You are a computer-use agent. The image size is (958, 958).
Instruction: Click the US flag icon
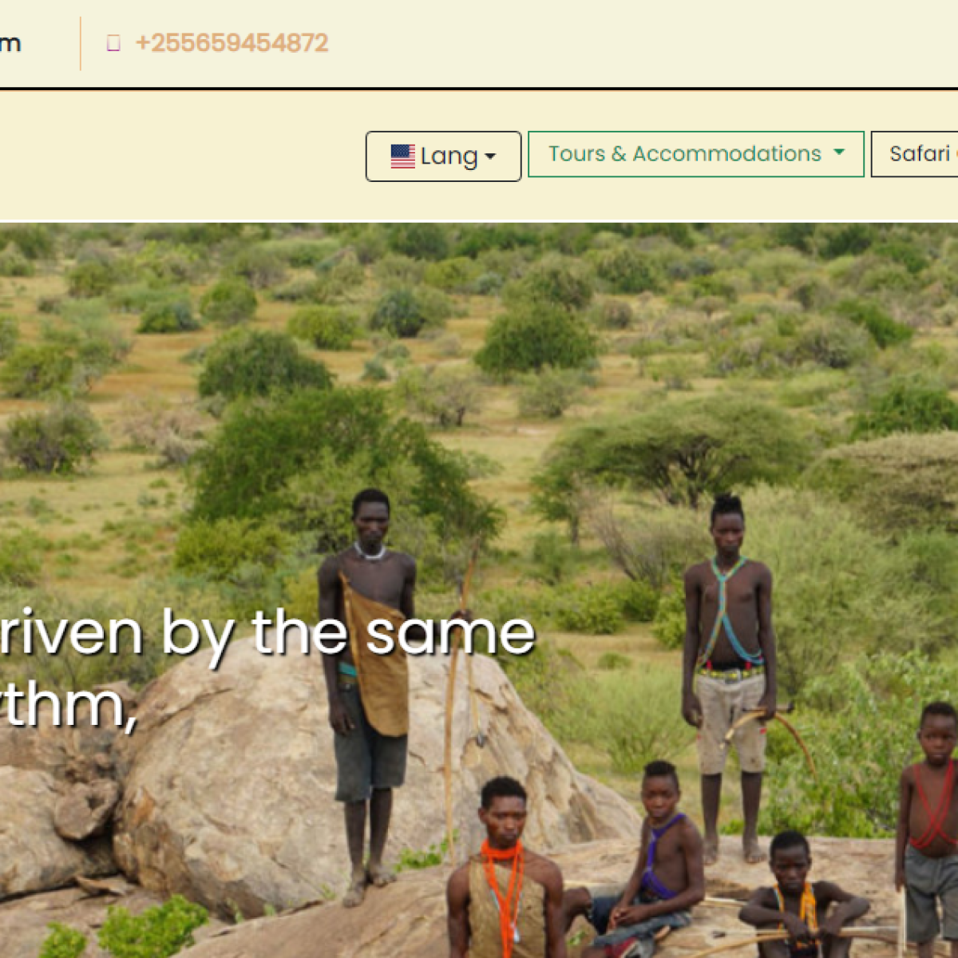click(x=402, y=156)
